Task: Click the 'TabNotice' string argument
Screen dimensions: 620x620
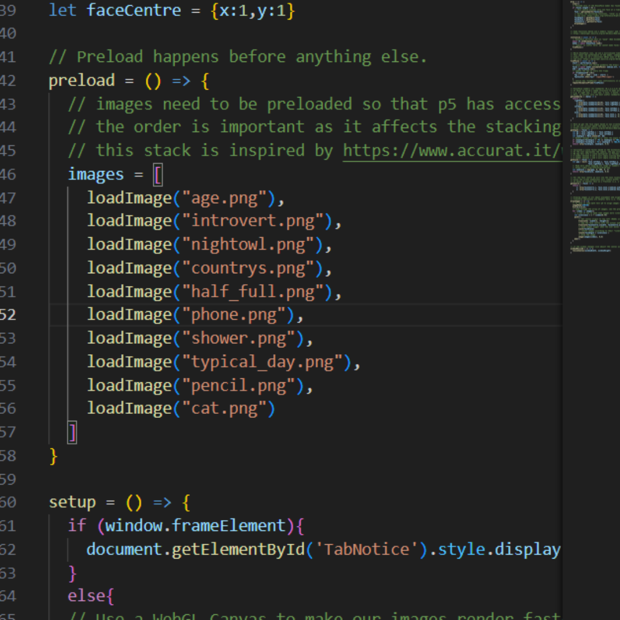Action: coord(367,549)
